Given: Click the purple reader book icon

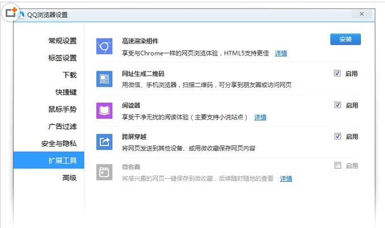Looking at the screenshot, I should (104, 111).
